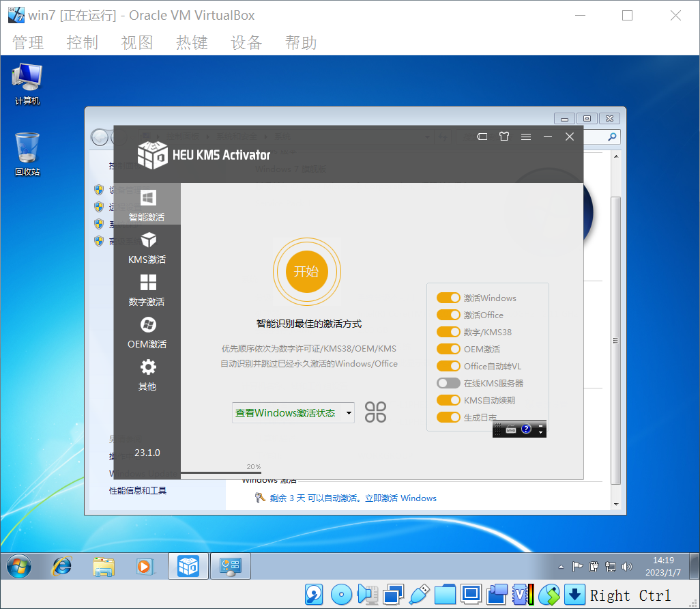The width and height of the screenshot is (700, 609).
Task: Click the help question mark on language bar
Action: 526,429
